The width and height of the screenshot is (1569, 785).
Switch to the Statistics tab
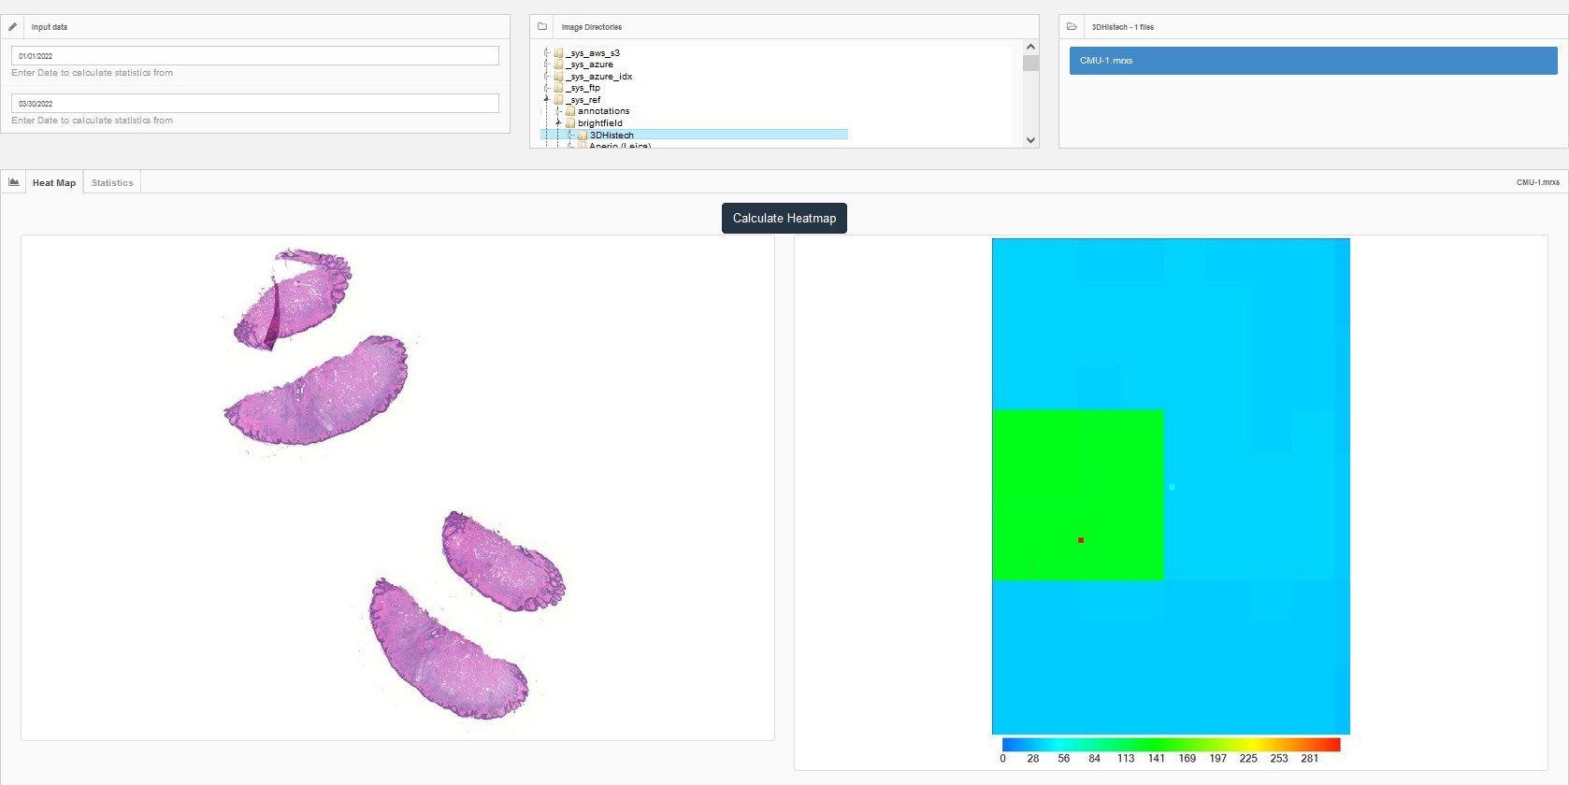pyautogui.click(x=112, y=183)
